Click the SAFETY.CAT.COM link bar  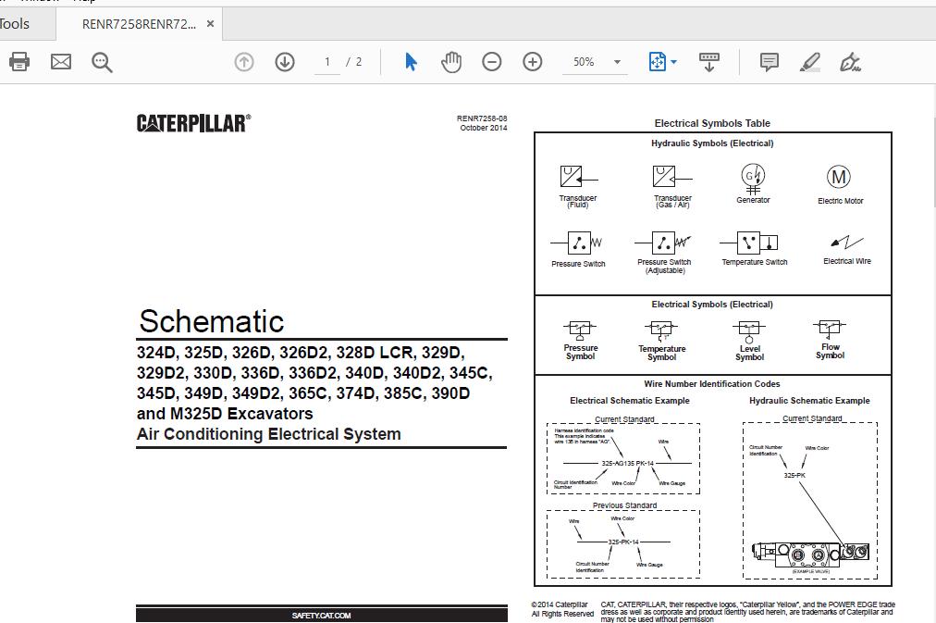point(322,615)
